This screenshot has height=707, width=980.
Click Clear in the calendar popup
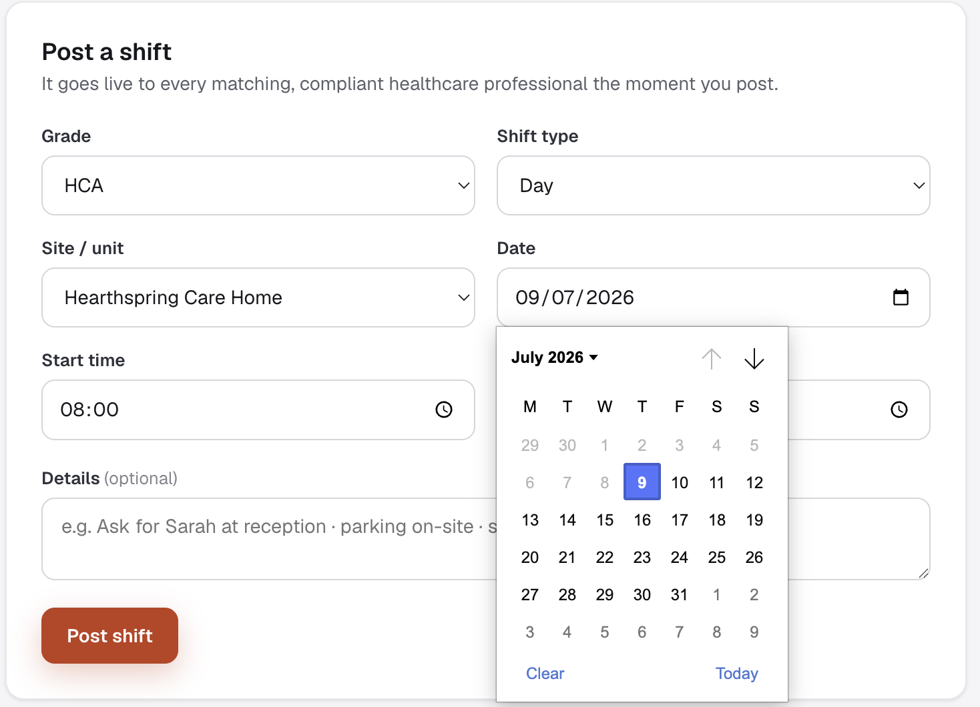545,674
